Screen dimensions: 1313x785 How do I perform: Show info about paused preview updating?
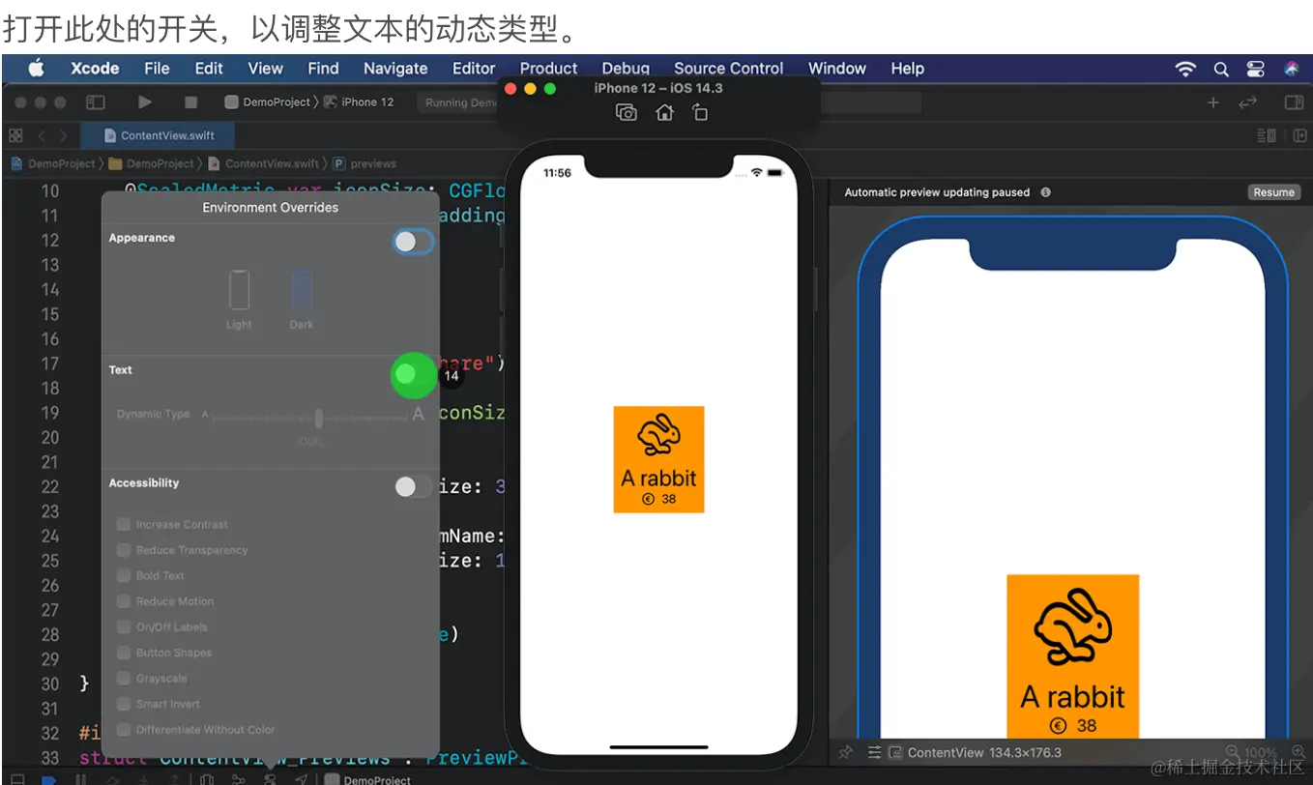pyautogui.click(x=1045, y=192)
